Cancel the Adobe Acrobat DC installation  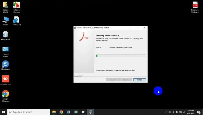(x=140, y=80)
